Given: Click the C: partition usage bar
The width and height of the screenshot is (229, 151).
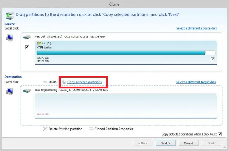Looking at the screenshot, I should click(x=120, y=52).
